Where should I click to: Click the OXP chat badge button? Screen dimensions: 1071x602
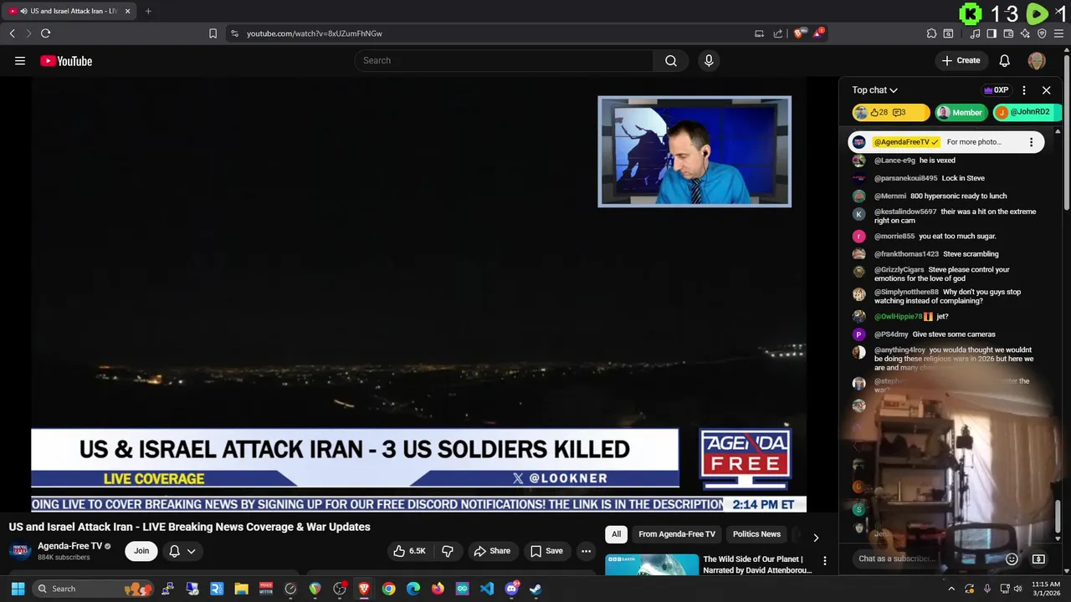click(996, 90)
